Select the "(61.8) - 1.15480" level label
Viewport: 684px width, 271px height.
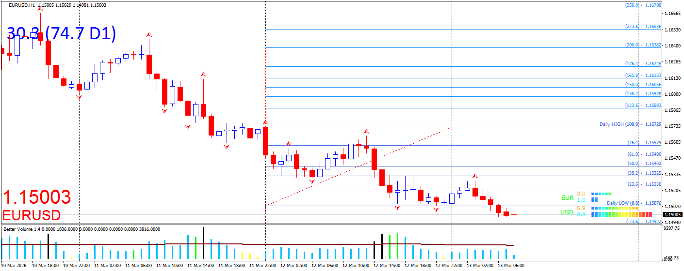click(644, 154)
